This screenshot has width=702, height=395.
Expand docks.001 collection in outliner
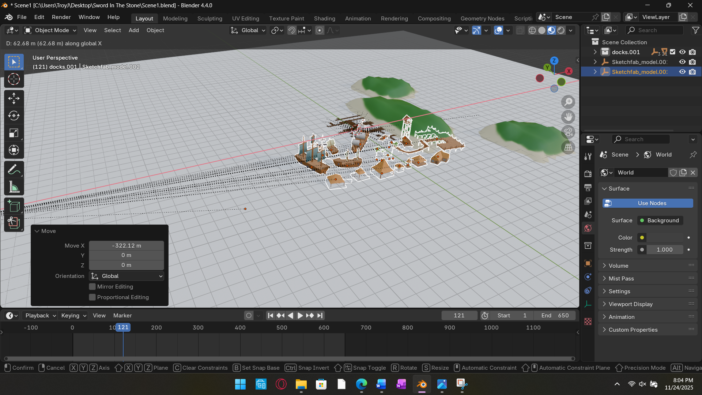click(595, 52)
